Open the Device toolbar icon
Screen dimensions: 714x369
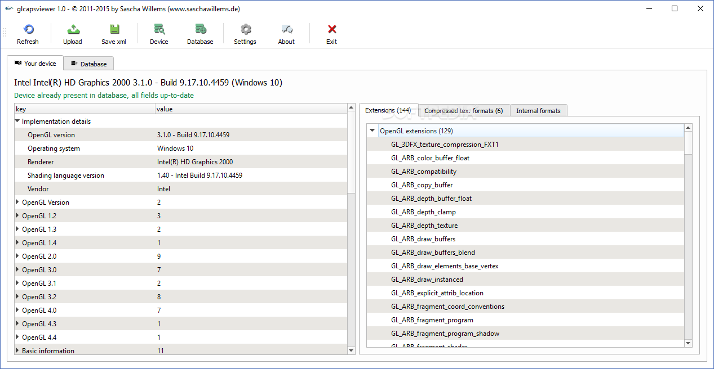159,29
